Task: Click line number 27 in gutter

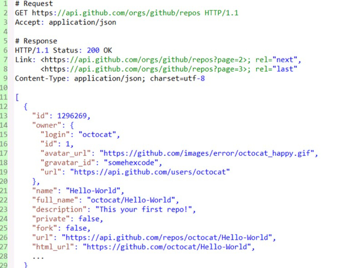Action: pyautogui.click(x=4, y=247)
